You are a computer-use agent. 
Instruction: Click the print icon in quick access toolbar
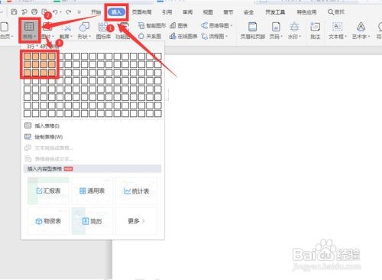[34, 11]
